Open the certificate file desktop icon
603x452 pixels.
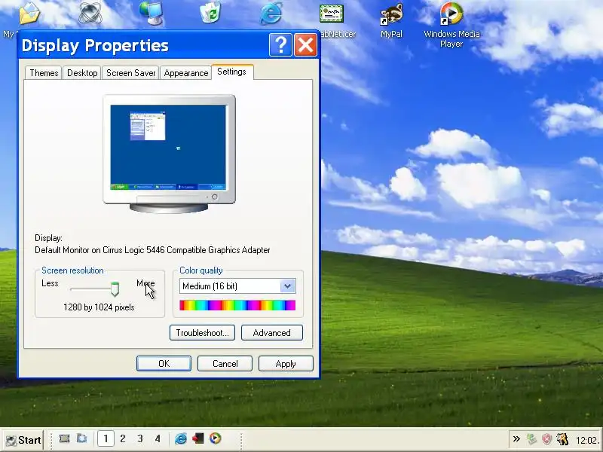pyautogui.click(x=332, y=13)
